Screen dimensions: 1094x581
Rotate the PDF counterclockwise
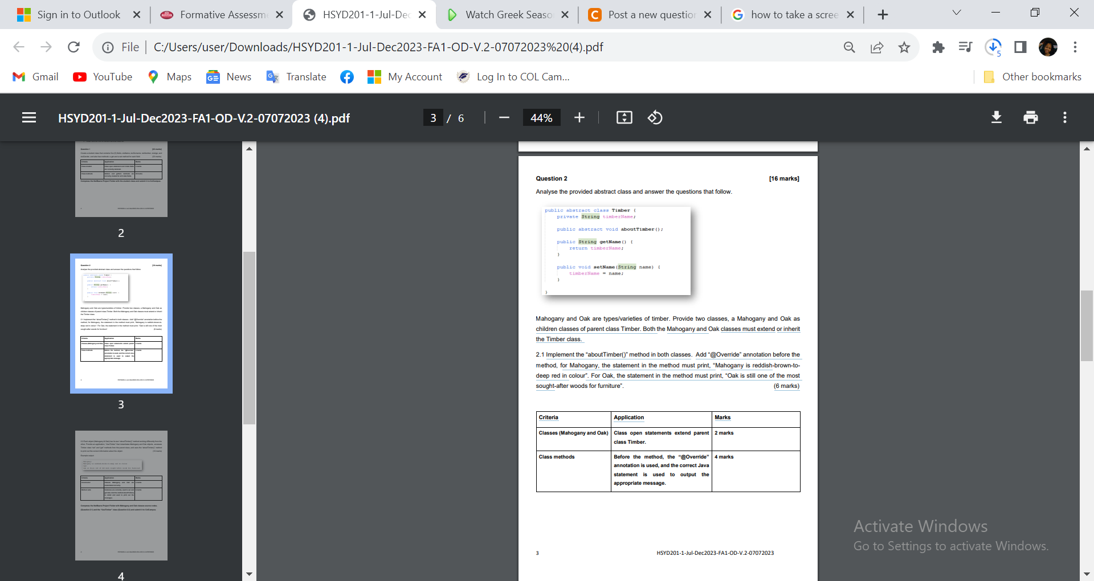(655, 117)
